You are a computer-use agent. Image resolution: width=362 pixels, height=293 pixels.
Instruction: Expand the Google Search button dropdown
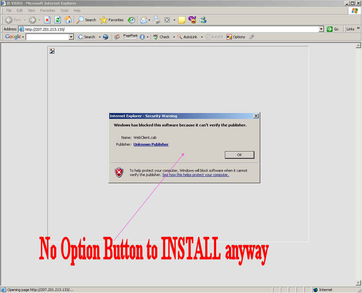click(100, 37)
